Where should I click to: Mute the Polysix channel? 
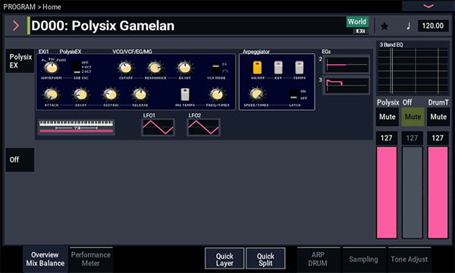[387, 117]
